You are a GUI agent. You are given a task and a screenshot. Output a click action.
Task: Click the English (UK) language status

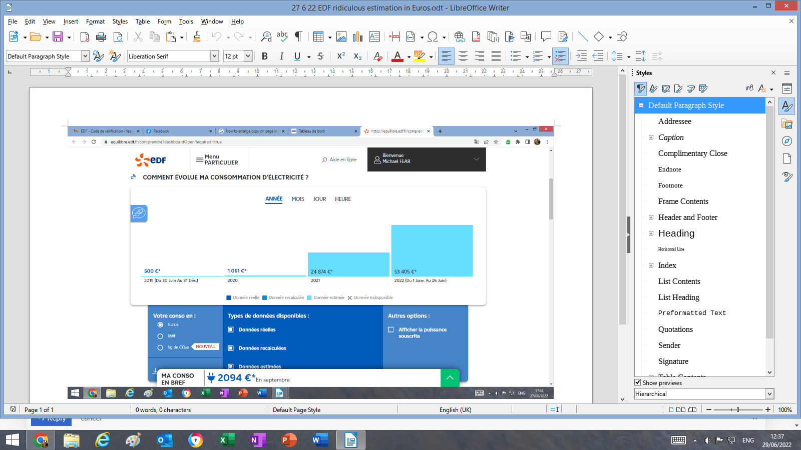pos(455,409)
